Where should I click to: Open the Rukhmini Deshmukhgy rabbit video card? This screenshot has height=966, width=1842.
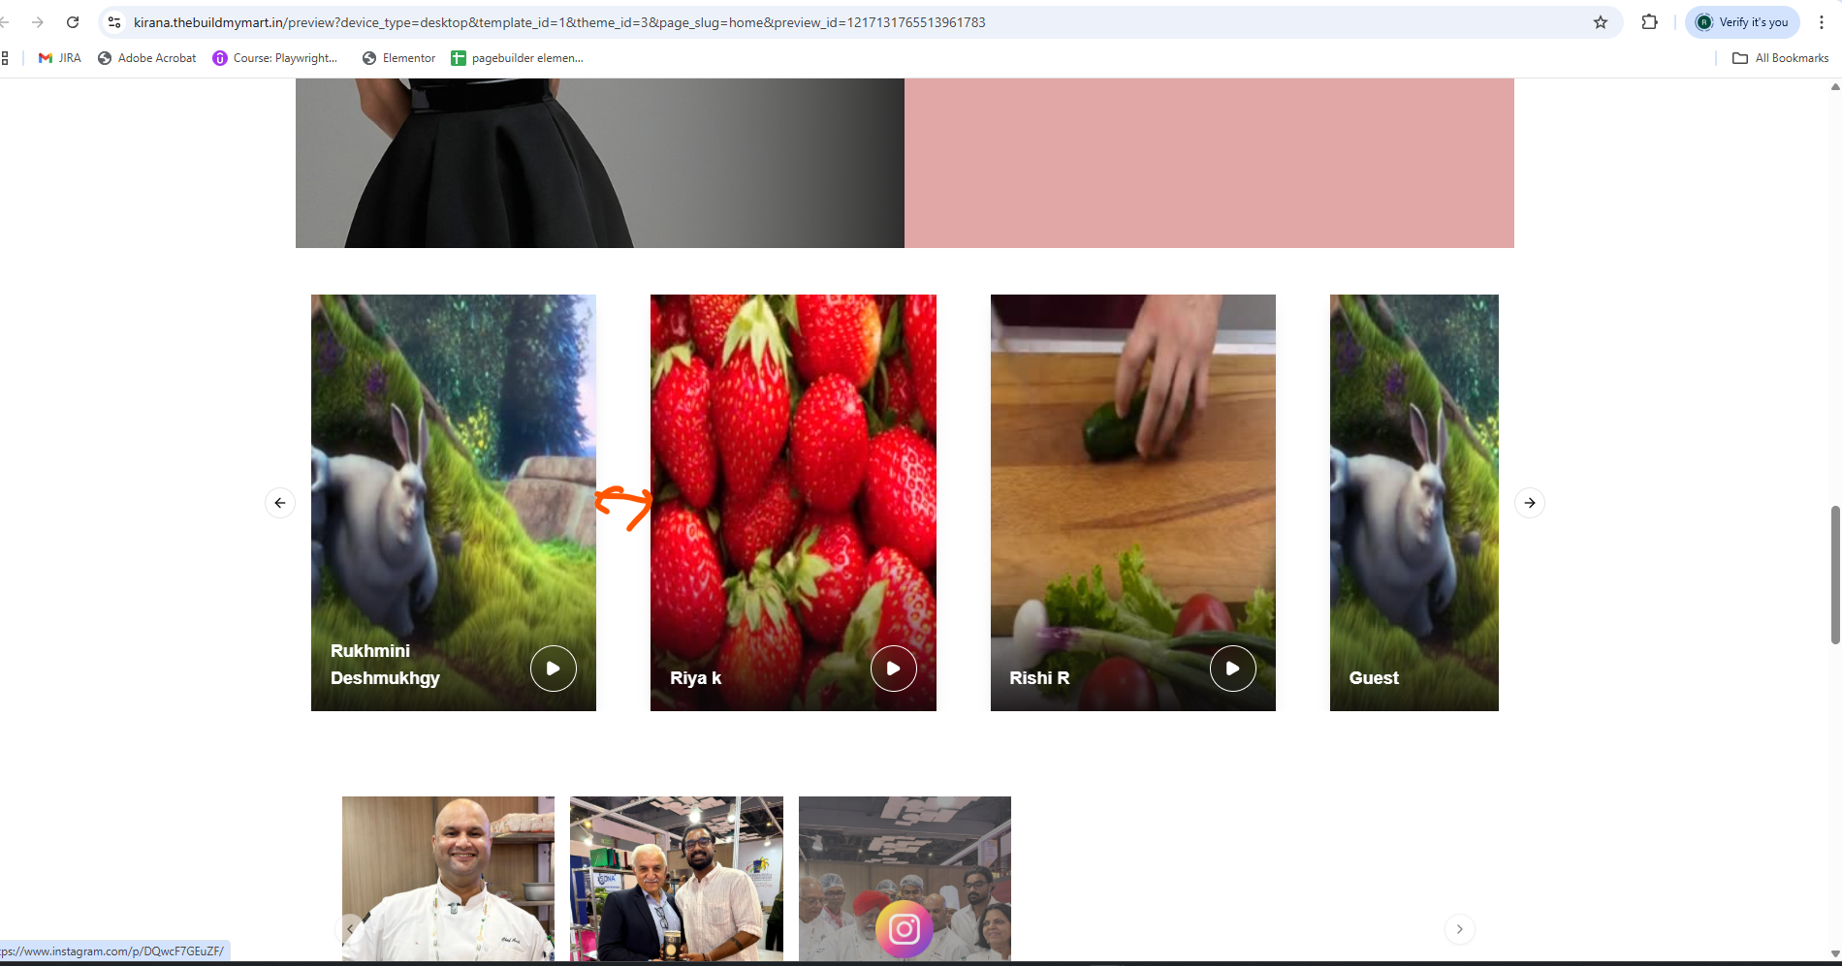click(x=454, y=503)
